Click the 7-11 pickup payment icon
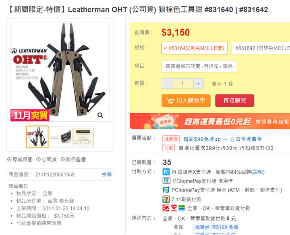Viewport: 290px width, 235px height. point(166,199)
